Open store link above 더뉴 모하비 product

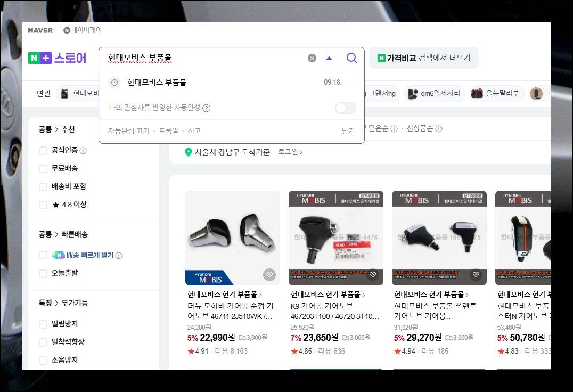tap(224, 295)
